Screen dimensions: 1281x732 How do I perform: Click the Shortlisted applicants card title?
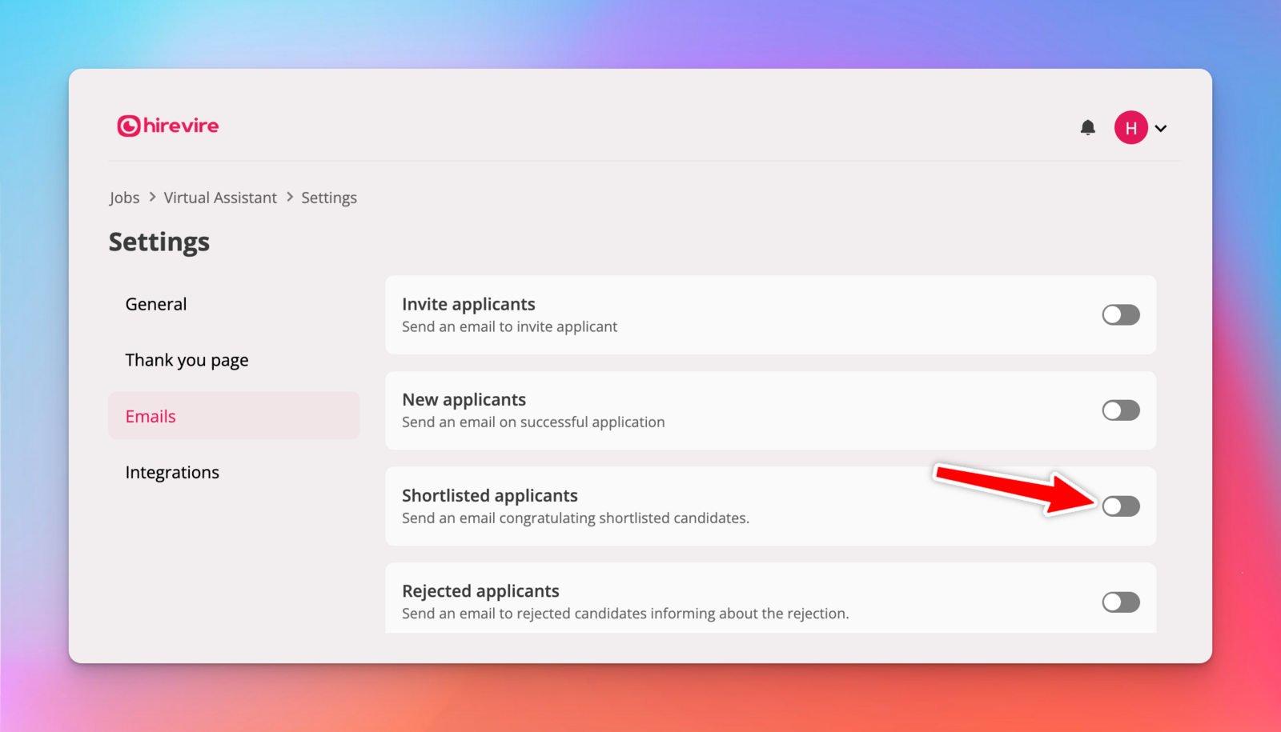(489, 495)
